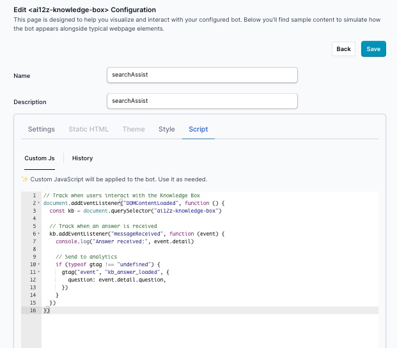Switch to the Style tab
Viewport: 397px width, 348px height.
[167, 129]
